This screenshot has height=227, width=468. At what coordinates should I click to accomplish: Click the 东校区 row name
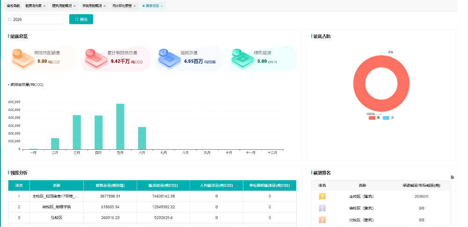point(57,218)
